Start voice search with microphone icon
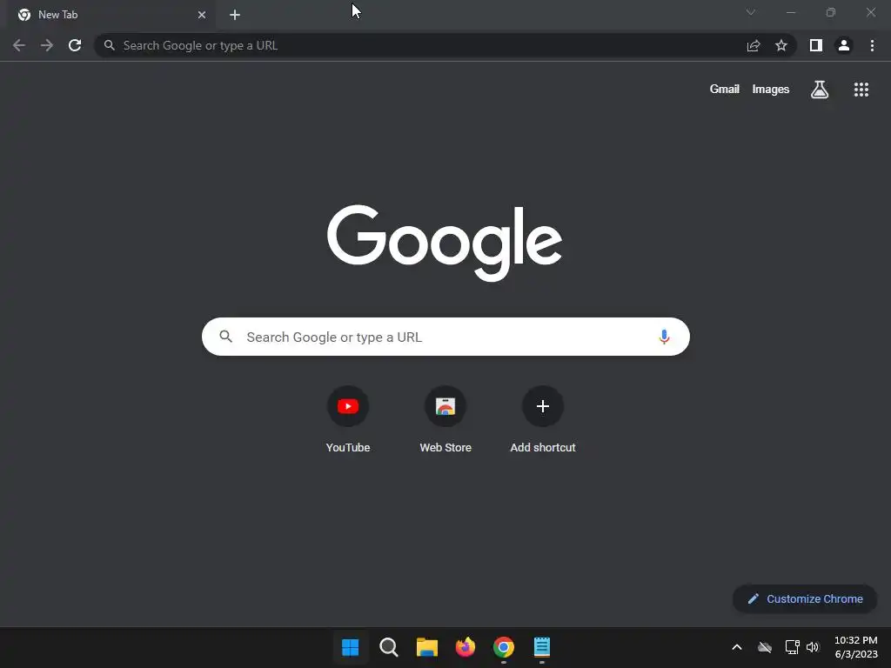The height and width of the screenshot is (668, 891). click(664, 337)
